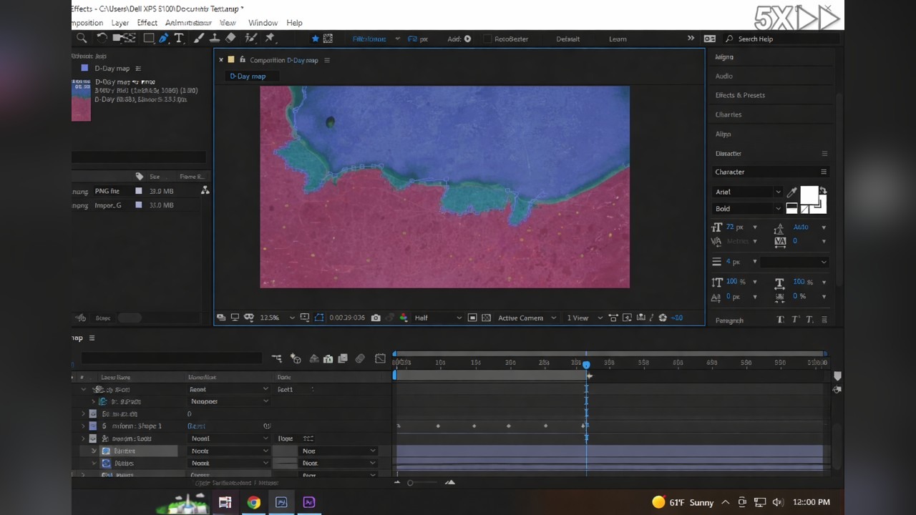Click the snapshot camera icon in viewer
This screenshot has height=515, width=916.
376,318
